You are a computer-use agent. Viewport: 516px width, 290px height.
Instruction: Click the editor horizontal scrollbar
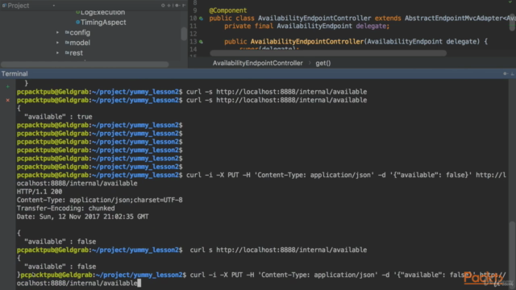(x=328, y=53)
